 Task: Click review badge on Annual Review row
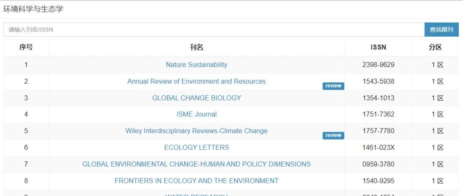pyautogui.click(x=334, y=86)
